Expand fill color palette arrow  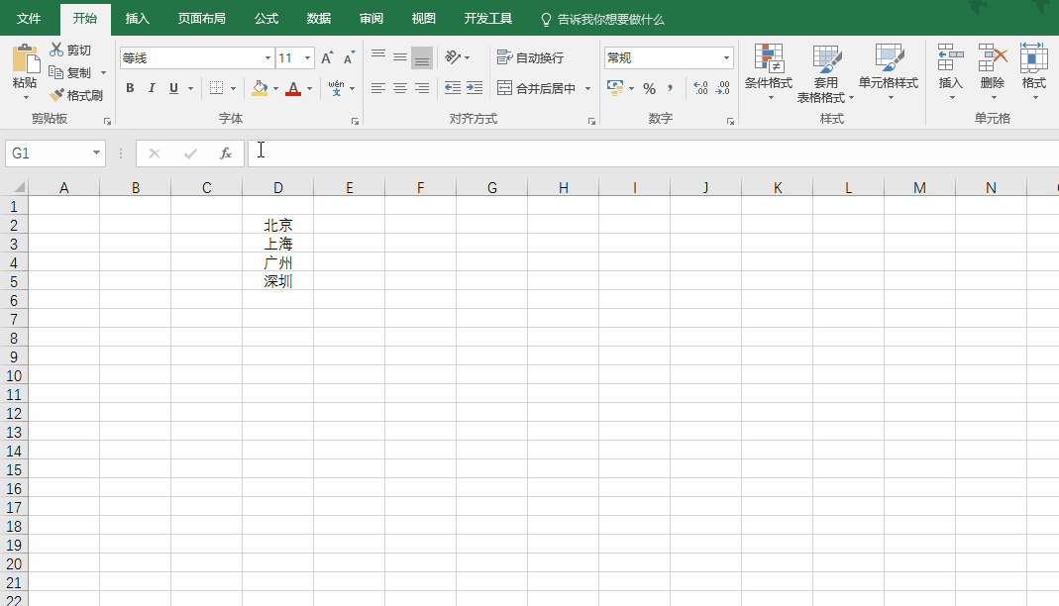[275, 88]
